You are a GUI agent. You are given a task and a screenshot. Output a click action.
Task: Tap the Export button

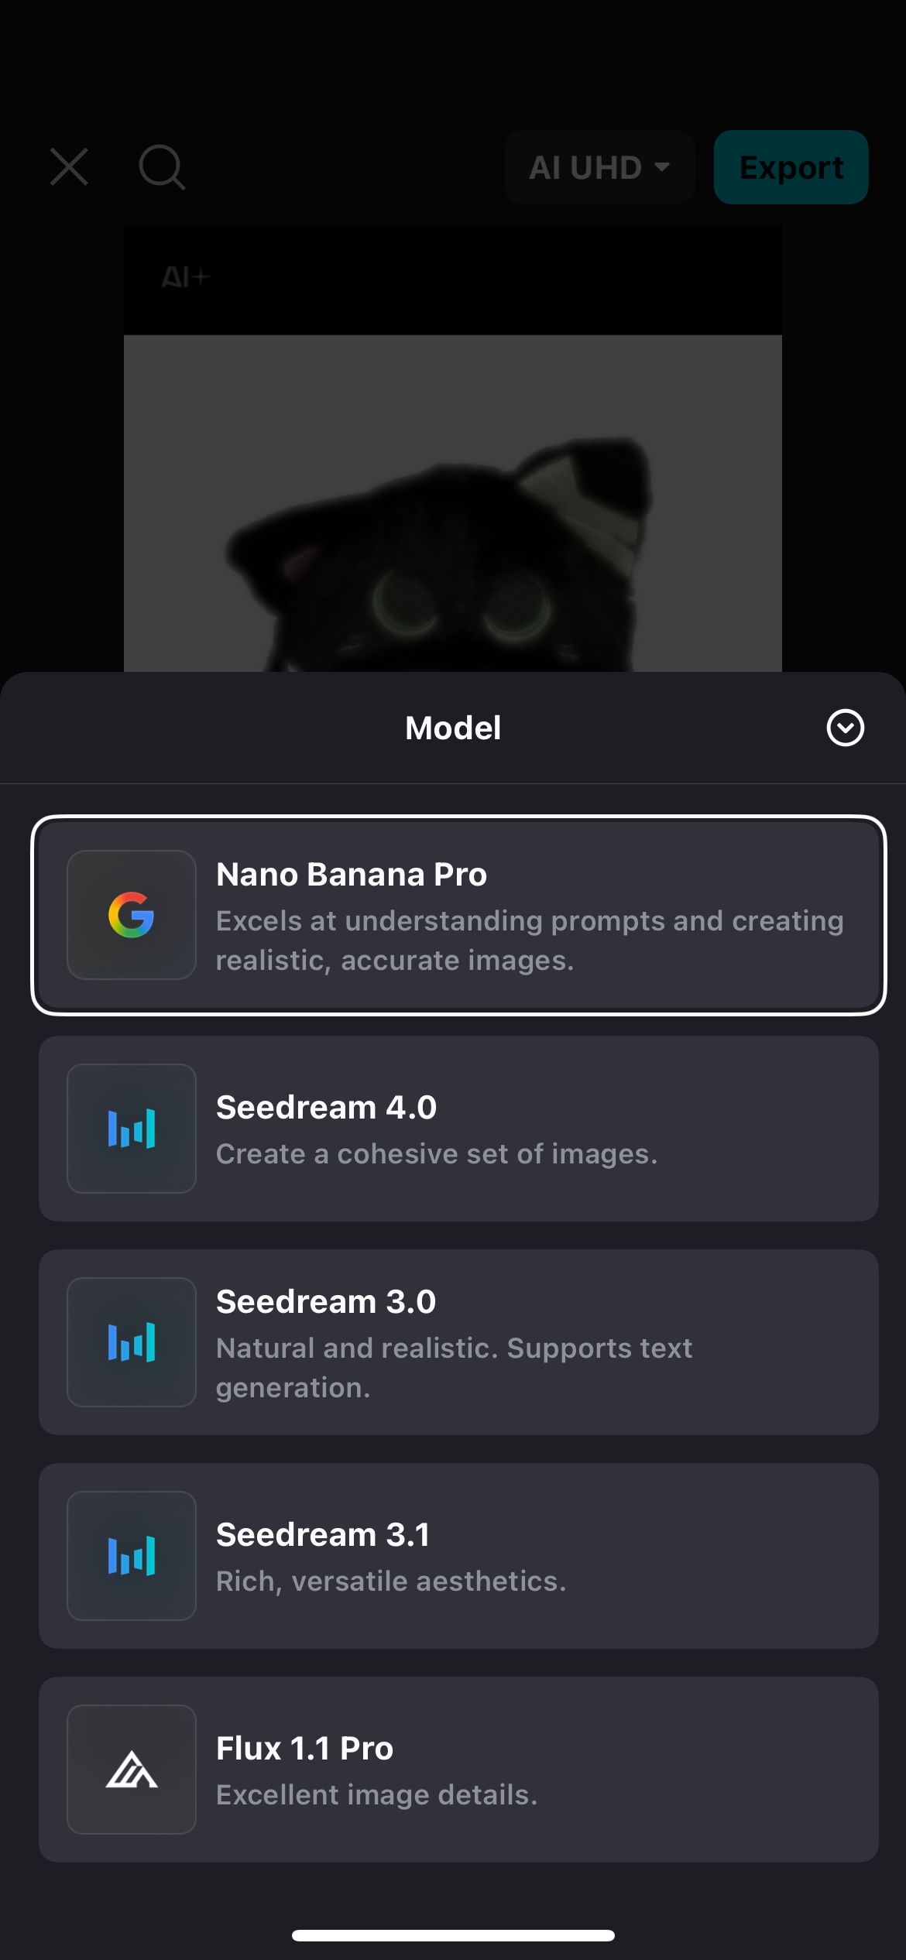tap(791, 167)
